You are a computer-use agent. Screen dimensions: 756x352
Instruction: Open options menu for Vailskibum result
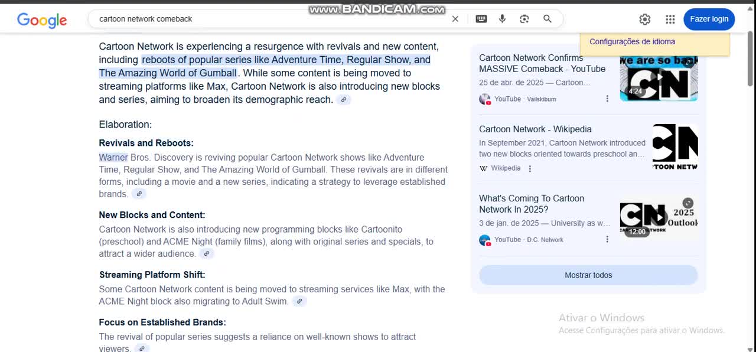pos(607,99)
